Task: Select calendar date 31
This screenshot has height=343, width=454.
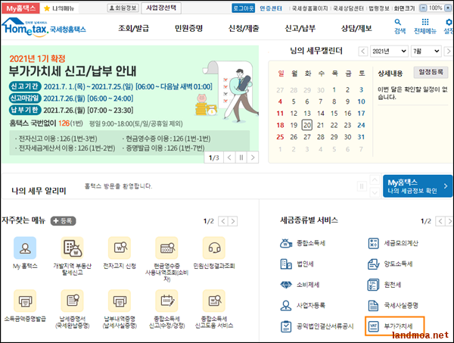Action: point(361,137)
